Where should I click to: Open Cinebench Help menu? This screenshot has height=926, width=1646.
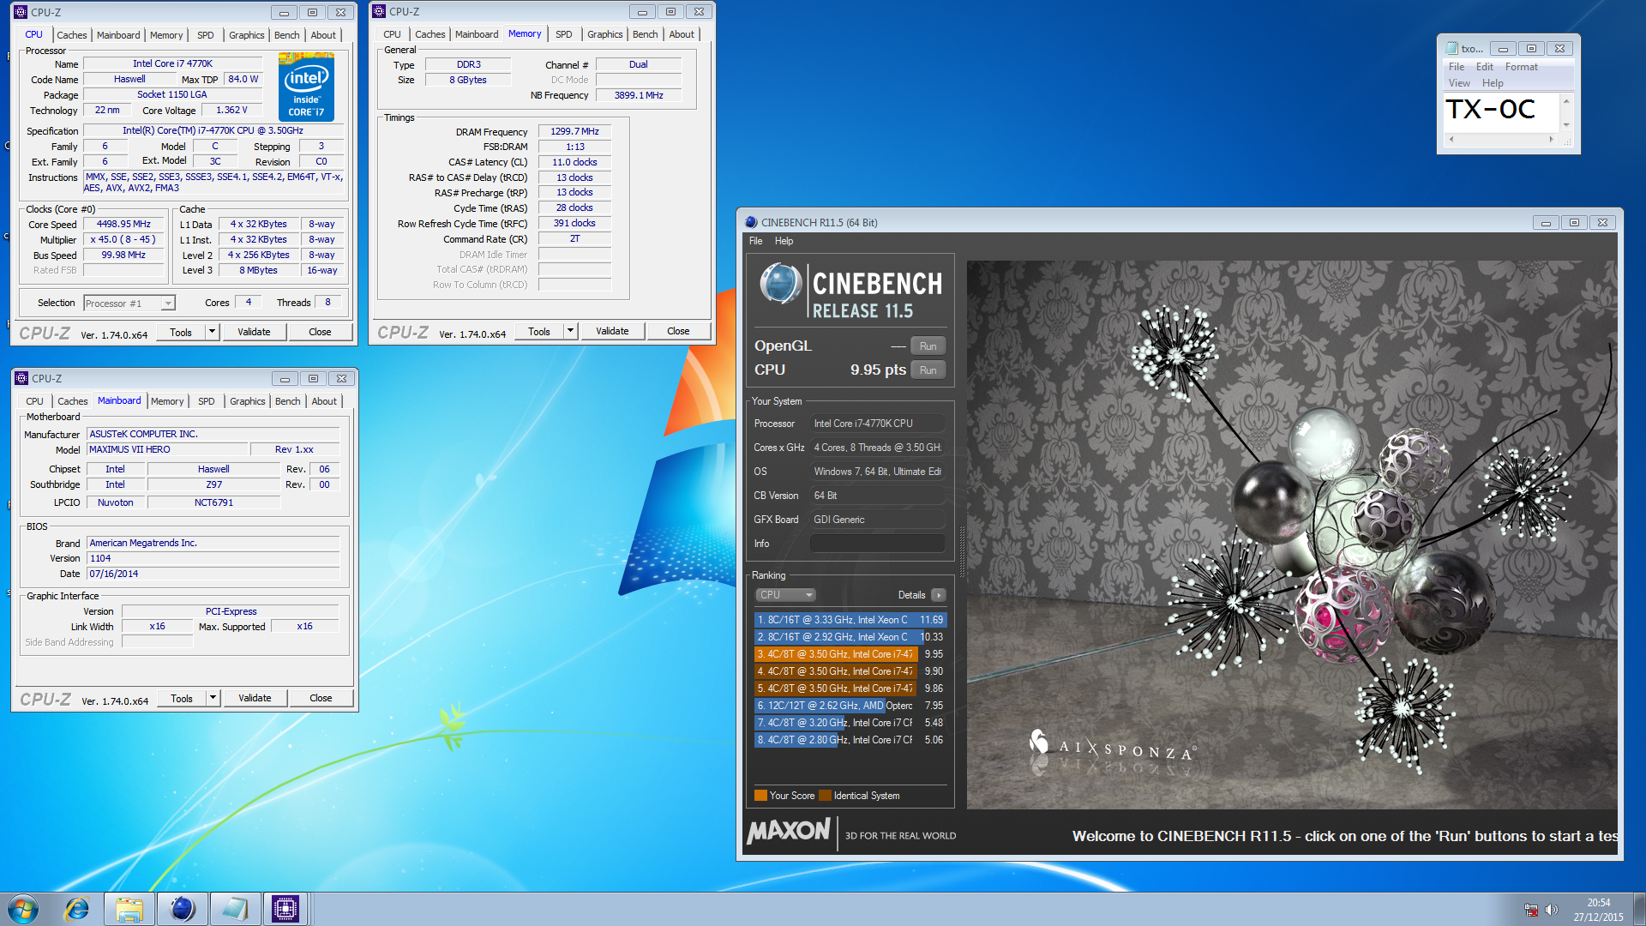pyautogui.click(x=784, y=241)
